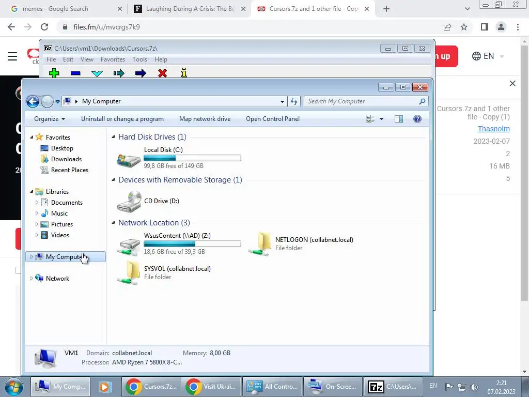Click the Search My Computer field
This screenshot has height=397, width=529.
point(366,101)
